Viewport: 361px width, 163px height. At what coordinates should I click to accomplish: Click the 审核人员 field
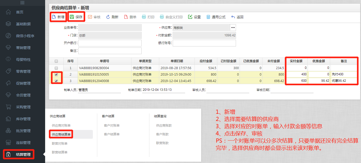tap(228, 90)
